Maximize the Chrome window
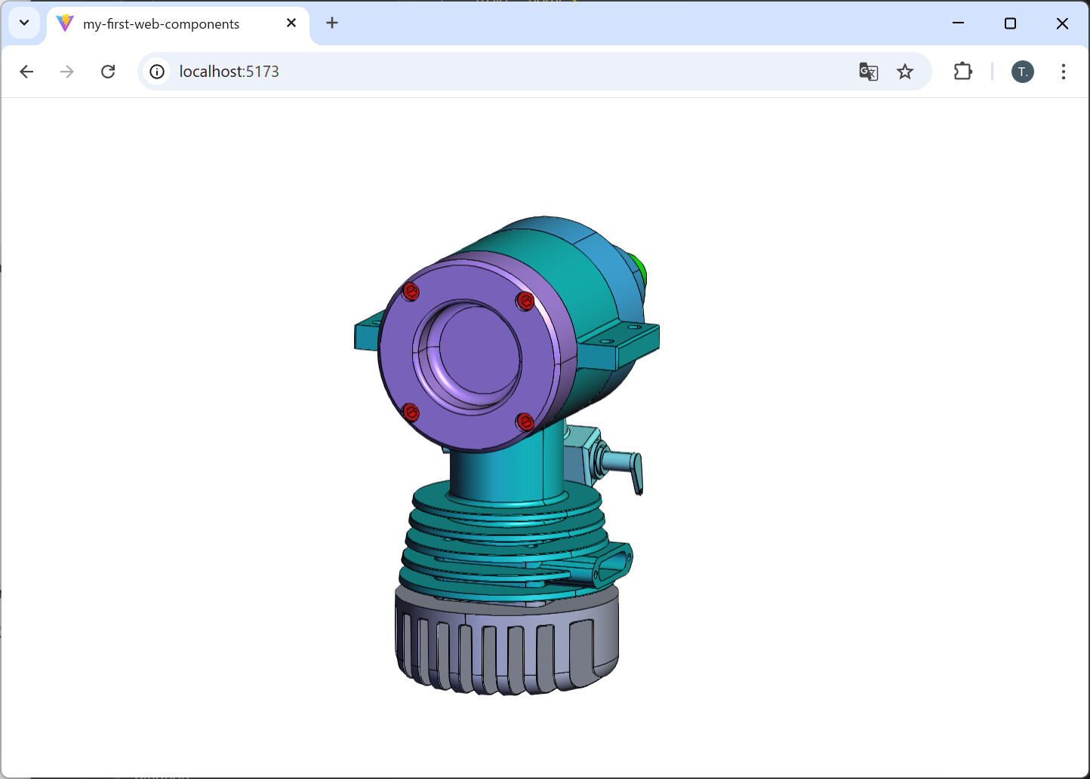 tap(1010, 23)
